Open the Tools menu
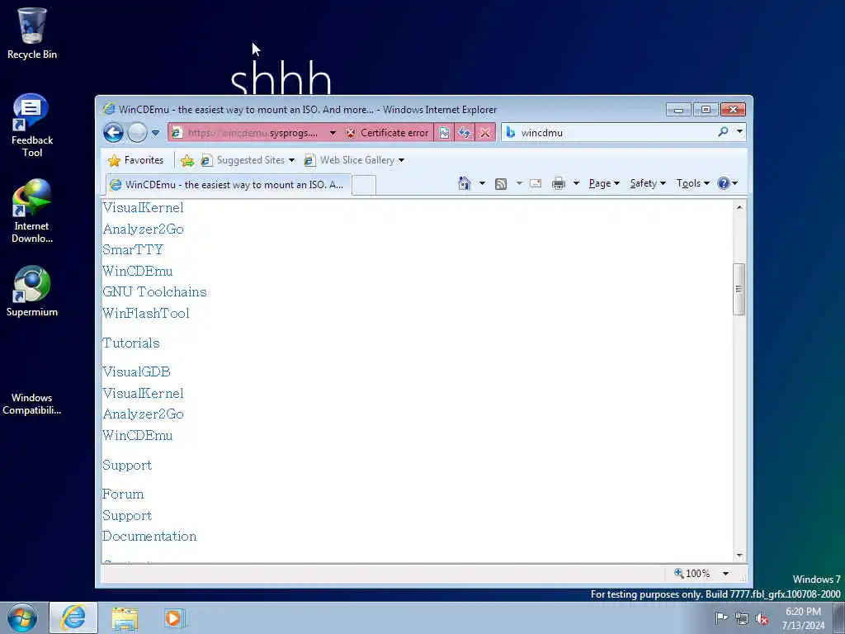 (693, 183)
